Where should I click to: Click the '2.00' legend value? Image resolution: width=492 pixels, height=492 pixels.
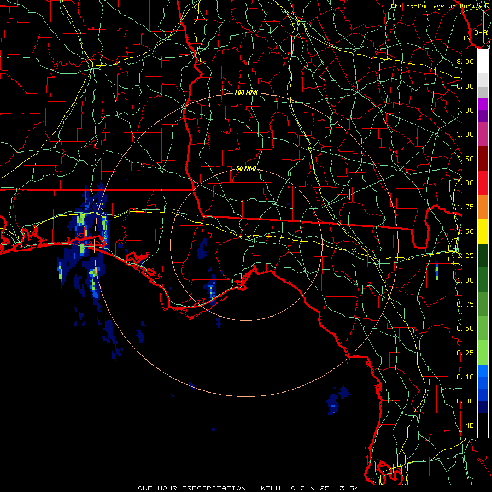tap(465, 183)
